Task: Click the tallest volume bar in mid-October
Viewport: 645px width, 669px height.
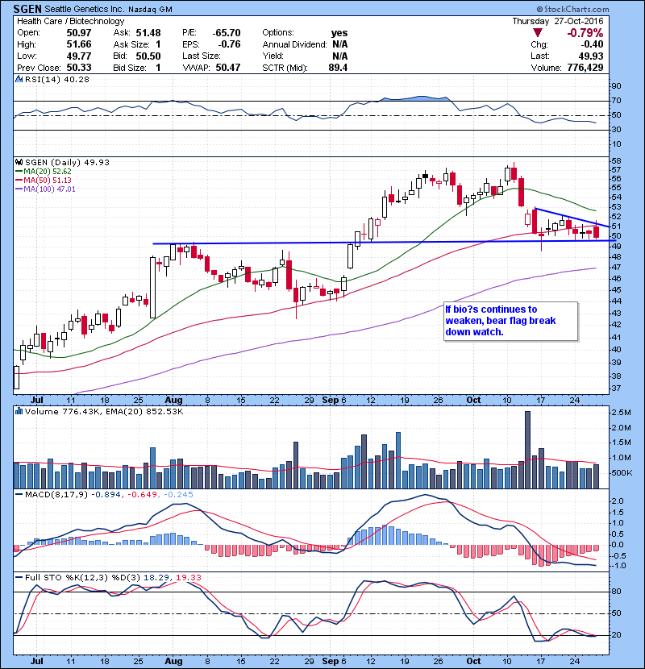Action: coord(527,450)
